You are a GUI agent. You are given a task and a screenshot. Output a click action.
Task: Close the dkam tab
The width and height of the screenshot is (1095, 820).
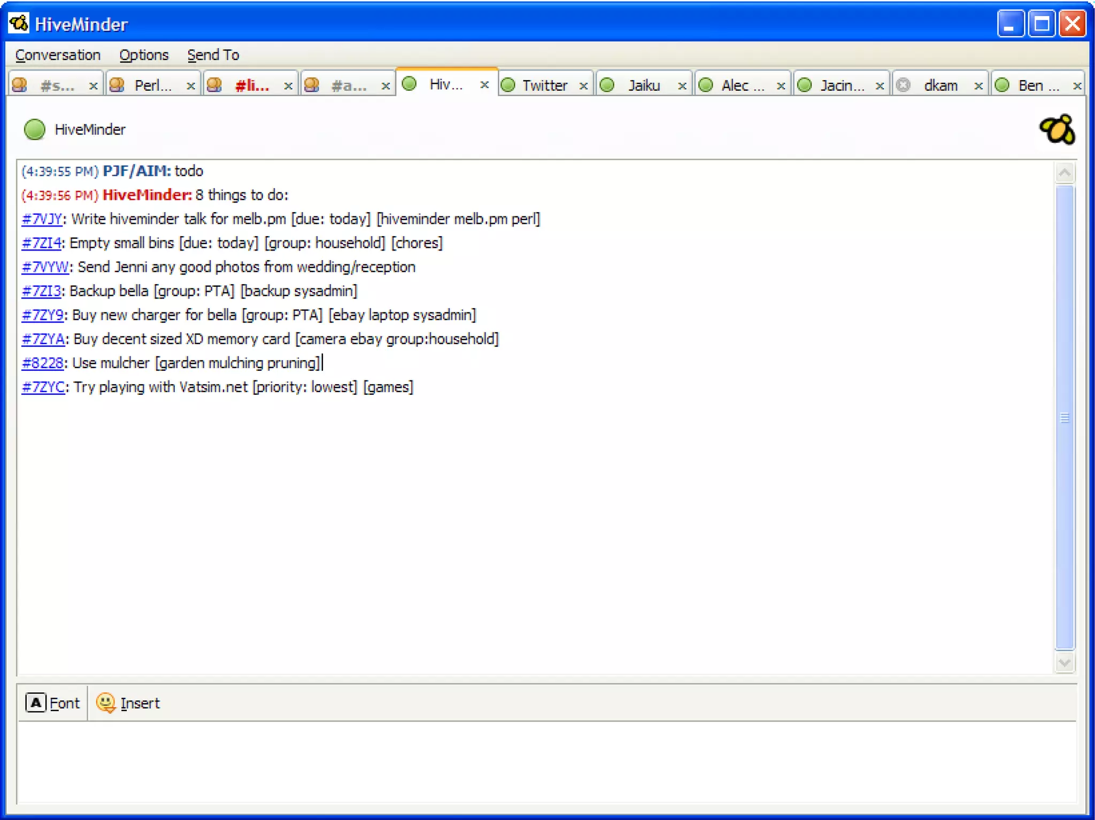tap(978, 85)
